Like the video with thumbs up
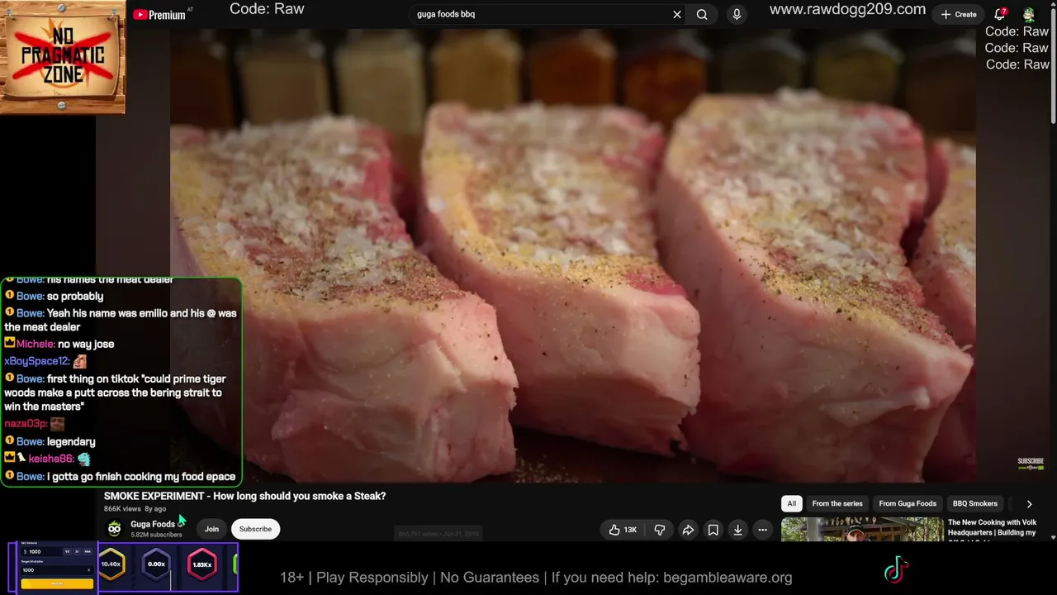Screen dimensions: 1057x595 pos(623,530)
